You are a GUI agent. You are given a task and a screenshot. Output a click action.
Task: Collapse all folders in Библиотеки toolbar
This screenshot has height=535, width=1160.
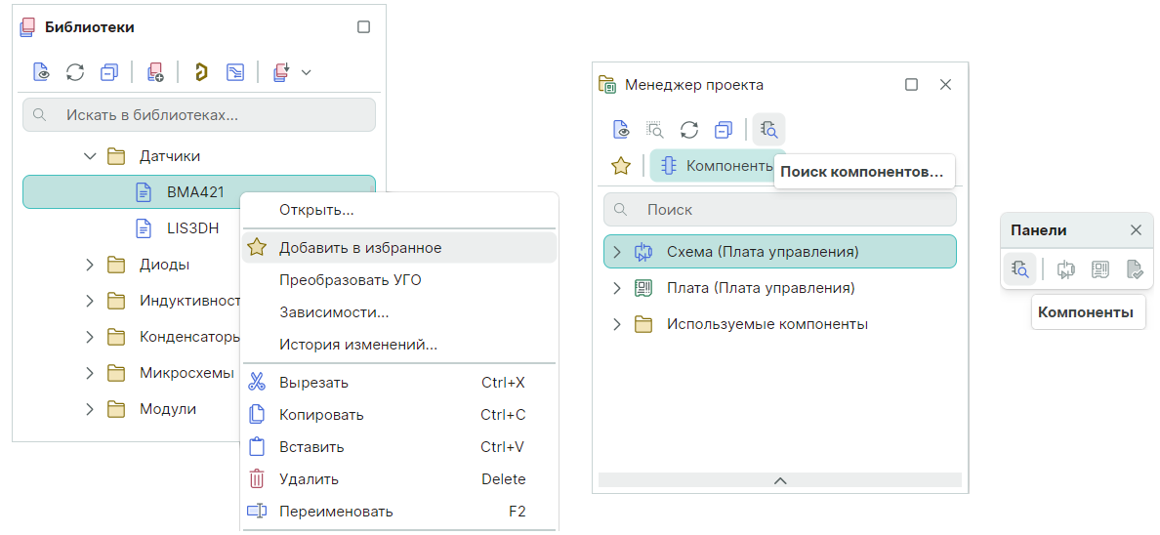pos(108,71)
